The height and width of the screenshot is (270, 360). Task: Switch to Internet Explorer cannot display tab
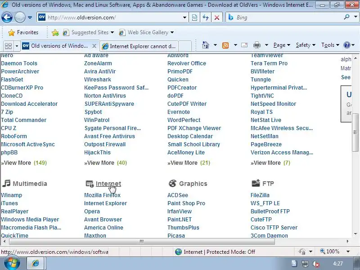click(x=139, y=46)
